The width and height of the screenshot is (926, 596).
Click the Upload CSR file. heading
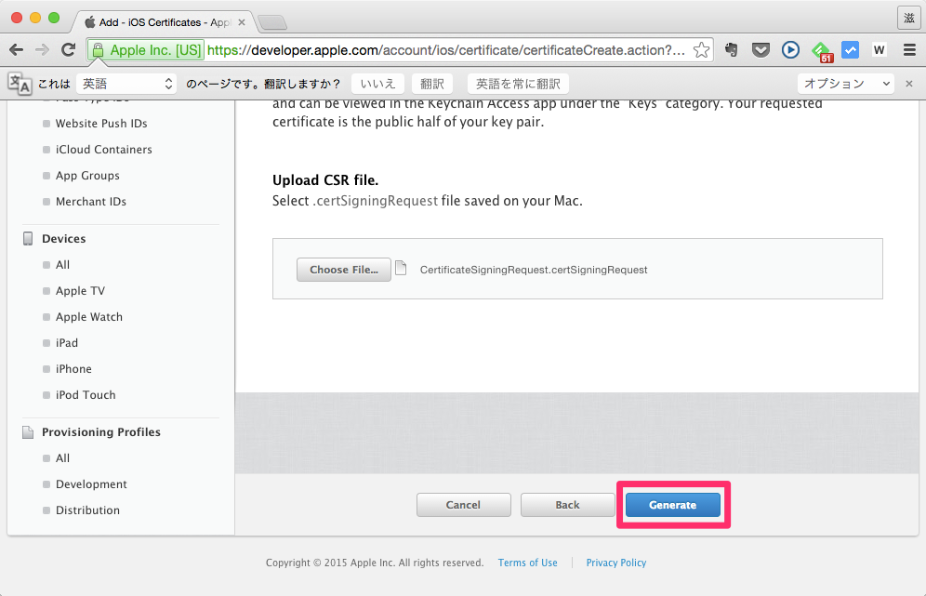pos(325,180)
